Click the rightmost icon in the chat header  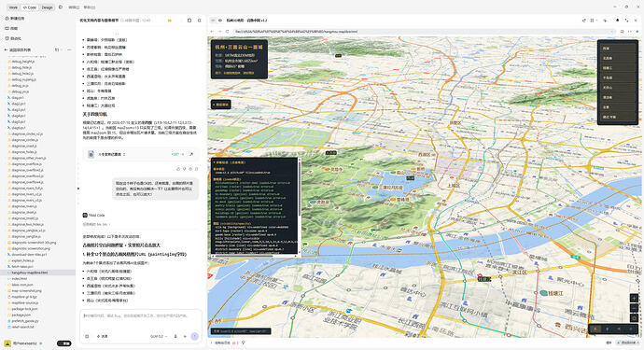coord(199,21)
